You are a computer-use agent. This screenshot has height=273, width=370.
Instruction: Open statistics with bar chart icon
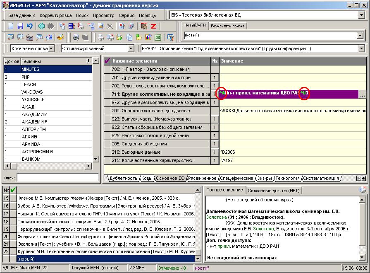click(x=148, y=37)
